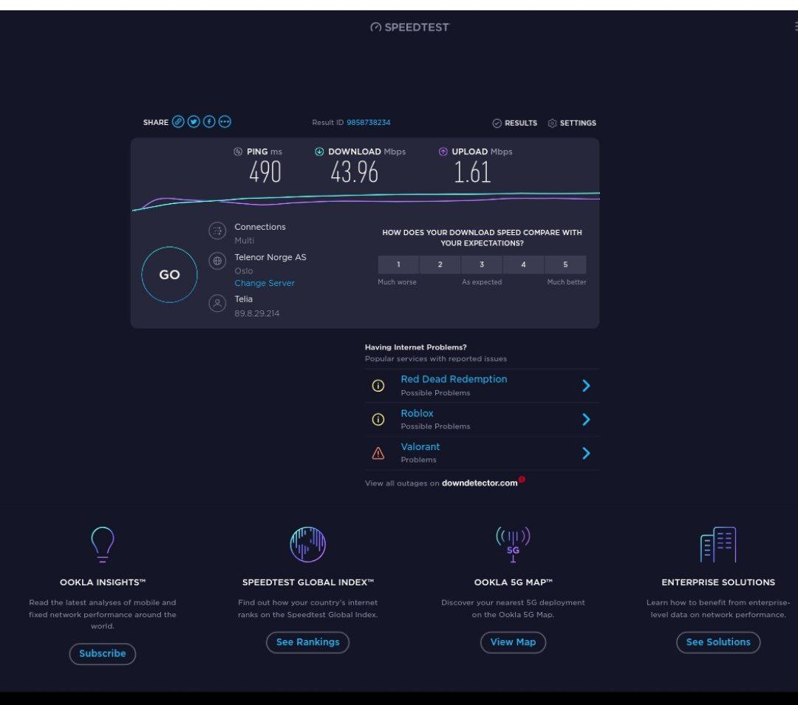798x705 pixels.
Task: Click the Telia user icon
Action: coord(217,304)
